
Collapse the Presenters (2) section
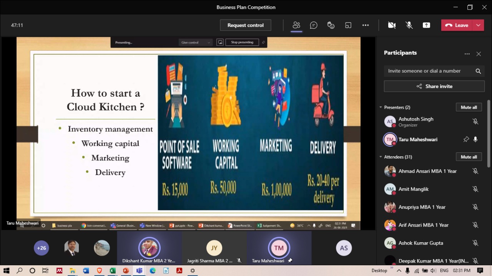(x=381, y=107)
